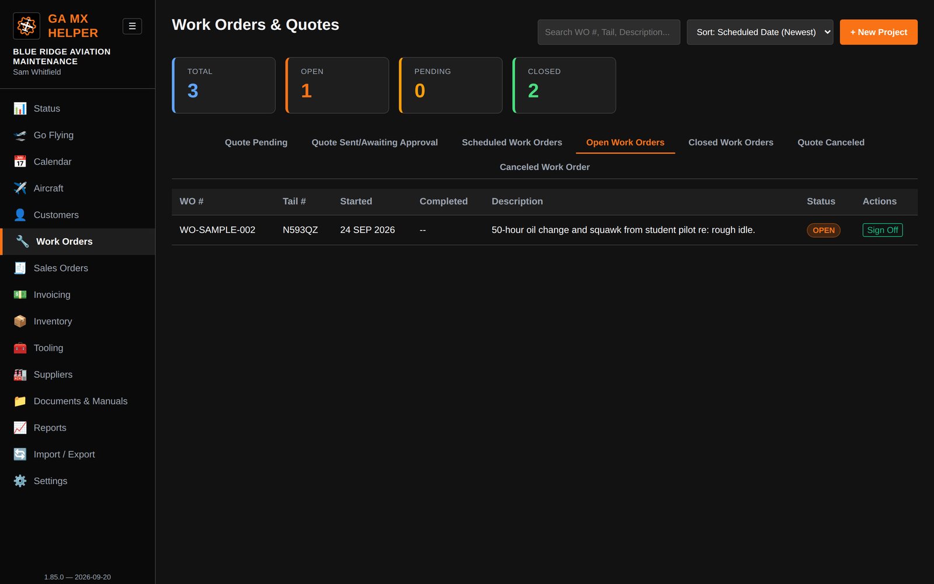This screenshot has width=934, height=584.
Task: Open the Suppliers factory icon
Action: 20,374
